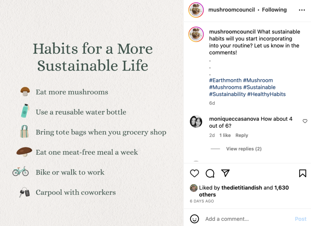Like the post with heart icon
Viewport: 311px width, 226px height.
tap(194, 173)
